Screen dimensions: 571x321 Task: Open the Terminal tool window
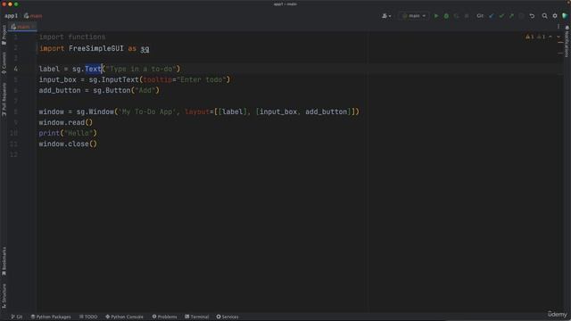[x=196, y=317]
